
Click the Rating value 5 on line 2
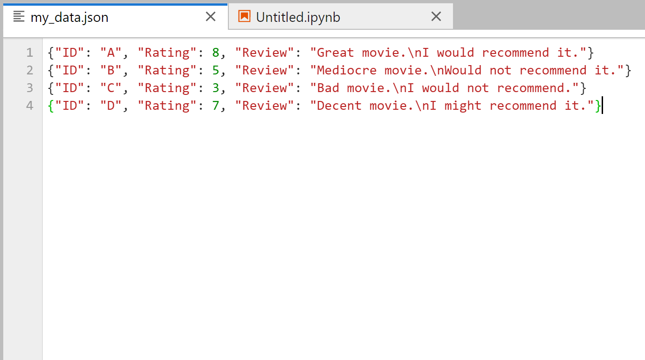click(x=216, y=70)
